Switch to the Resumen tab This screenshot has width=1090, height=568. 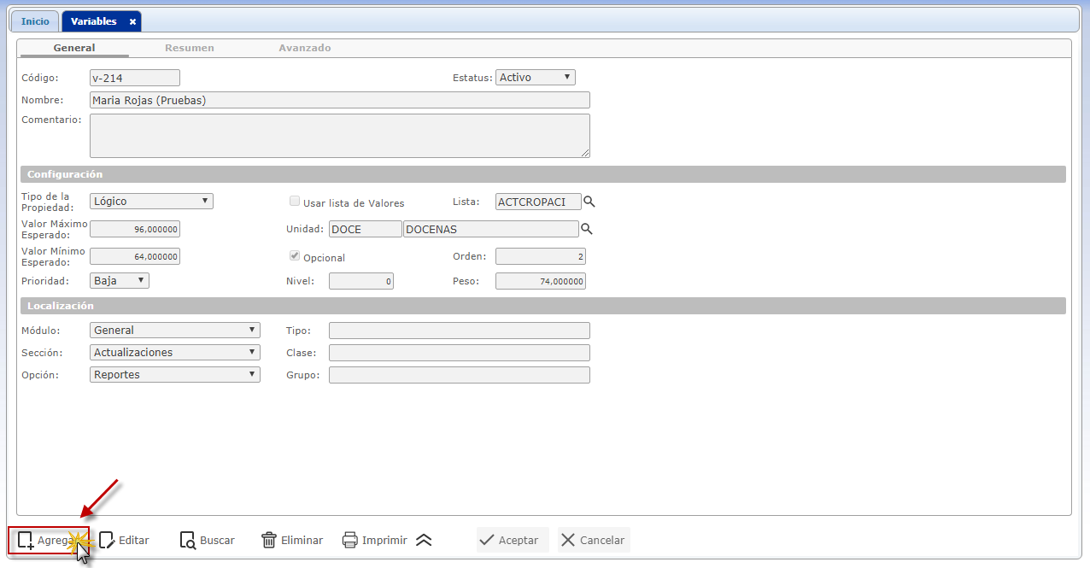tap(190, 48)
